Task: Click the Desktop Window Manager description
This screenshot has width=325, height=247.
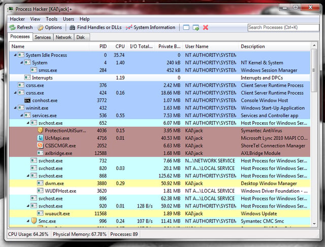Action: point(269,184)
